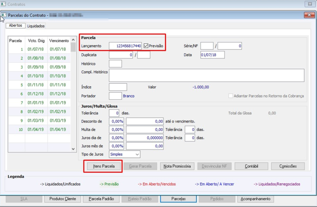Click the Contábil button
The height and width of the screenshot is (207, 317).
251,166
